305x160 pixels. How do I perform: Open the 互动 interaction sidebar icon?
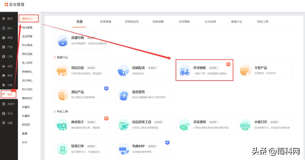4,113
